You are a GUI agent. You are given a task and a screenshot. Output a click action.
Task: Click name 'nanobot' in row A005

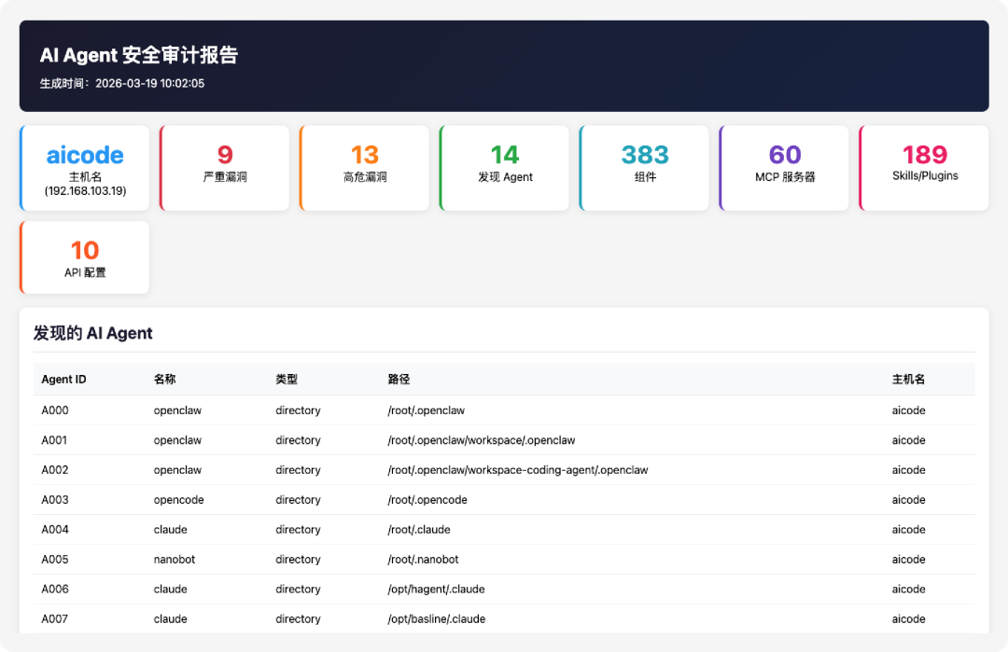(175, 560)
